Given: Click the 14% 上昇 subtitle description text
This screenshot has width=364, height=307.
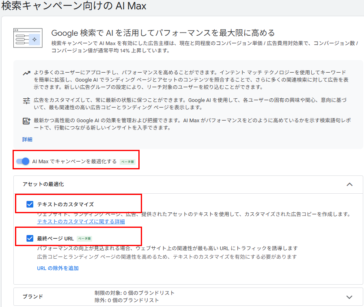Looking at the screenshot, I should point(205,47).
